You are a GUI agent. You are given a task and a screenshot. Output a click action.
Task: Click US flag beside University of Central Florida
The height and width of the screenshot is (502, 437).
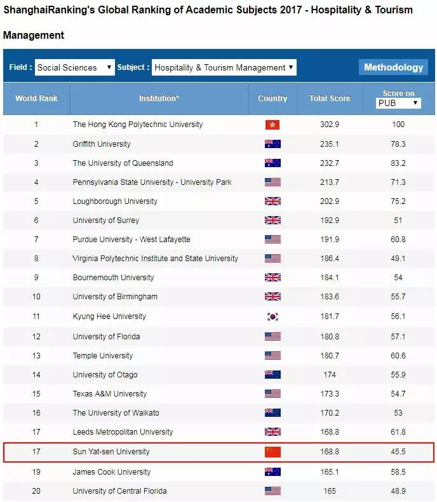[272, 491]
